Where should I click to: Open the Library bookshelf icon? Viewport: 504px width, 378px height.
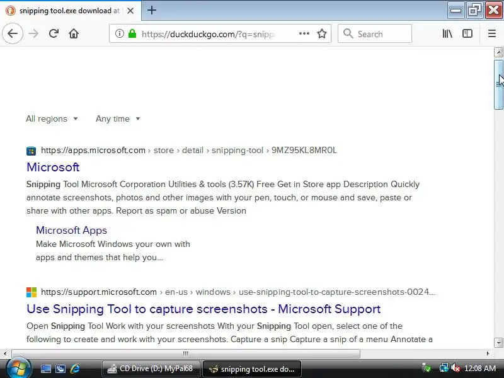[447, 33]
